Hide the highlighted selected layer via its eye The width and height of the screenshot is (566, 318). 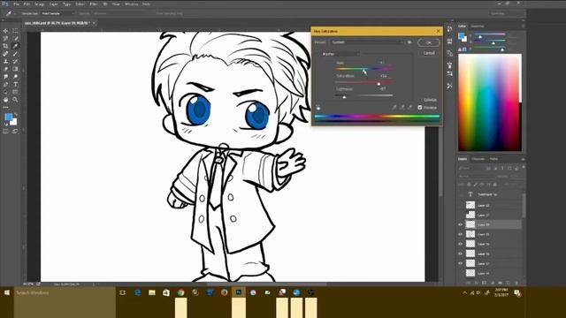pos(461,224)
